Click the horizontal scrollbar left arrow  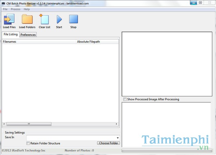4,124
